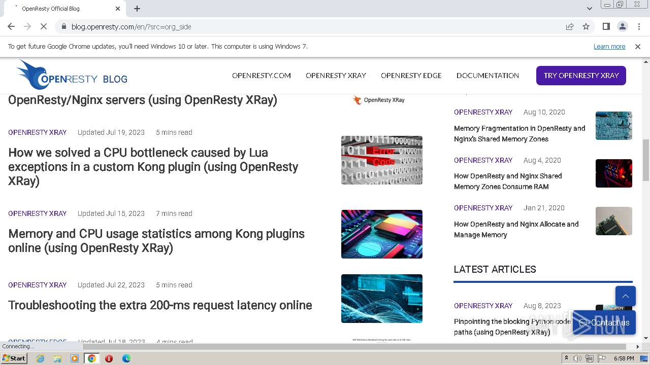The image size is (650, 365).
Task: Click OPENRESTY XRAY tag dated Jul 22, 2023
Action: (x=38, y=285)
